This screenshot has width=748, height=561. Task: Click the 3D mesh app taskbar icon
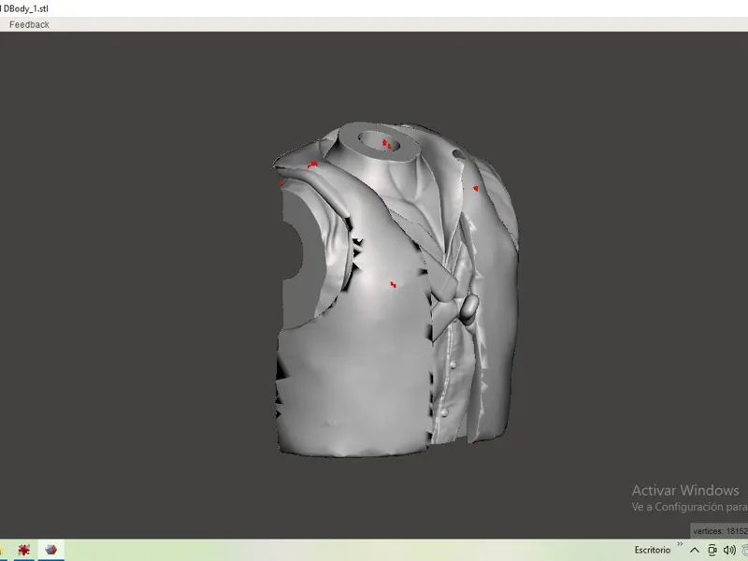pyautogui.click(x=51, y=550)
